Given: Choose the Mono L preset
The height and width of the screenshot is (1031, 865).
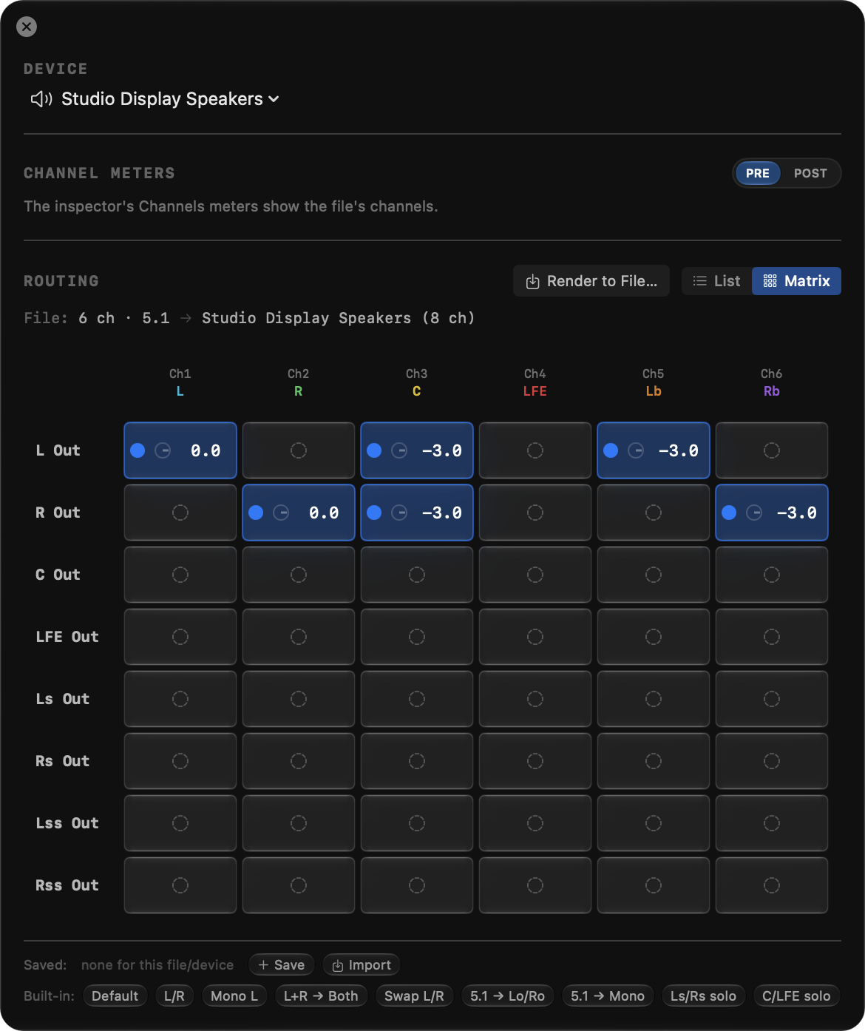Looking at the screenshot, I should tap(234, 996).
